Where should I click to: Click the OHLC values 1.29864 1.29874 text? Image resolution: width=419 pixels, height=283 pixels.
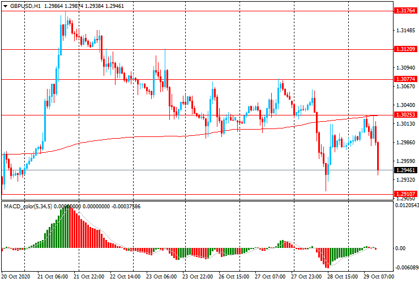[x=63, y=6]
